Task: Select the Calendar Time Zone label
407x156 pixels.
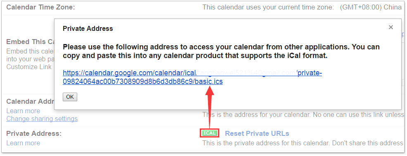Action: 40,7
